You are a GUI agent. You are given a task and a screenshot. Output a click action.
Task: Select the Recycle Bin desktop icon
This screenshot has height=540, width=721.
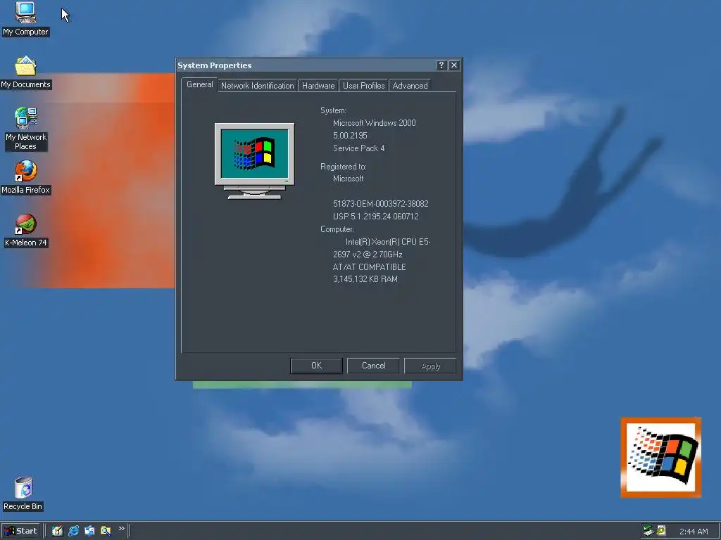[23, 494]
